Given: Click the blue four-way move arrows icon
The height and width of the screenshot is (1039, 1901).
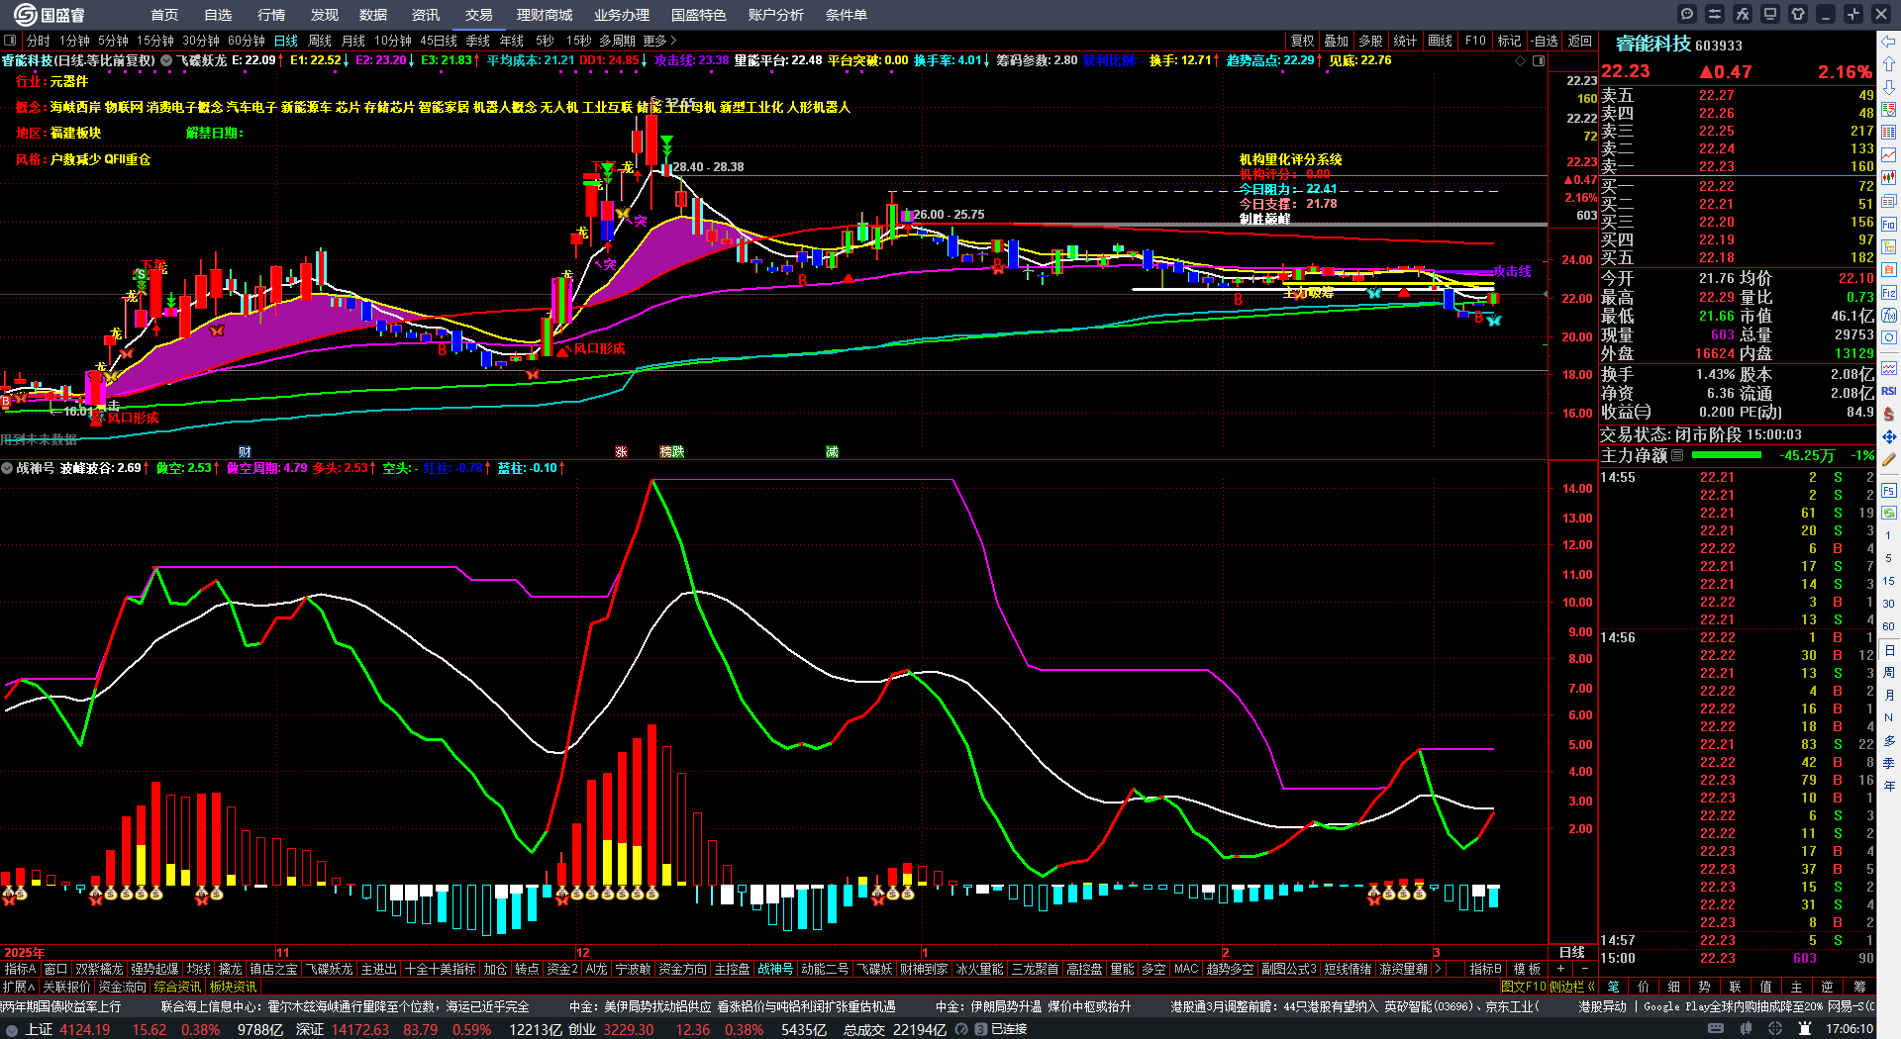Looking at the screenshot, I should pyautogui.click(x=1889, y=436).
